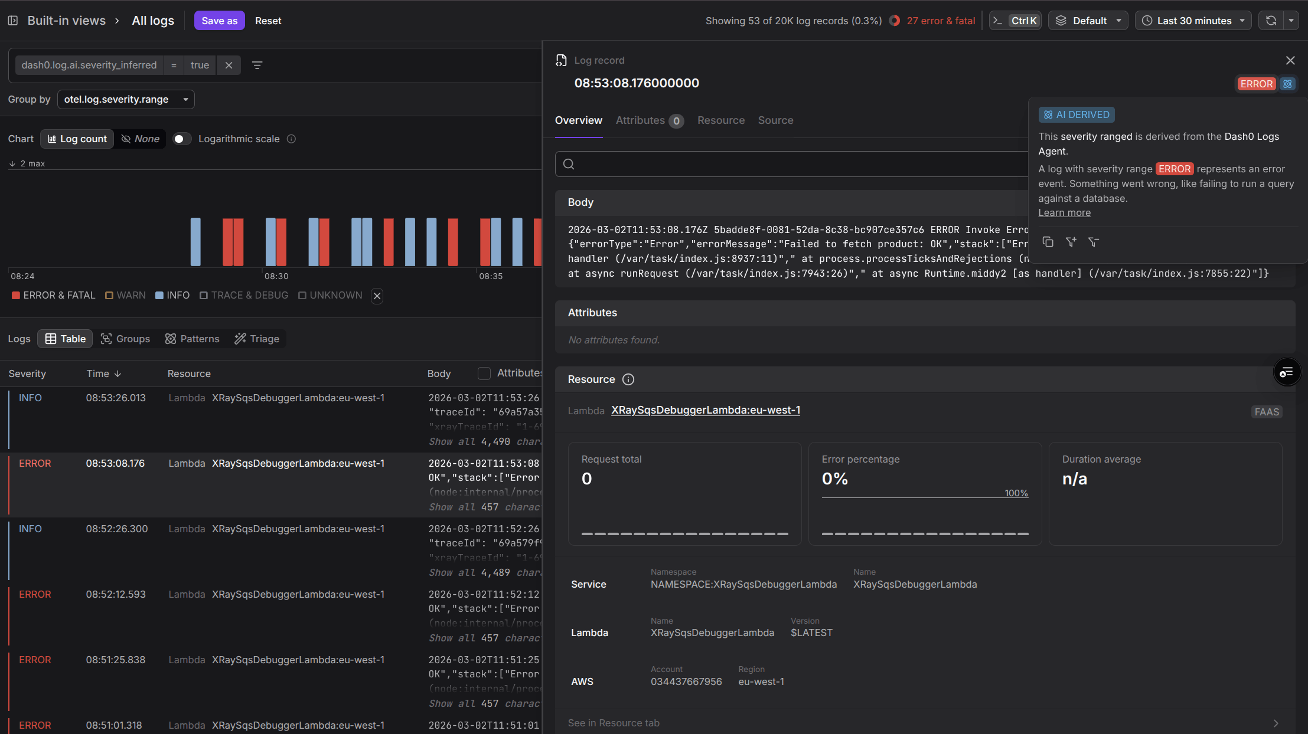Open the command palette via the terminal icon
Screen dimensions: 1308x734
(999, 20)
